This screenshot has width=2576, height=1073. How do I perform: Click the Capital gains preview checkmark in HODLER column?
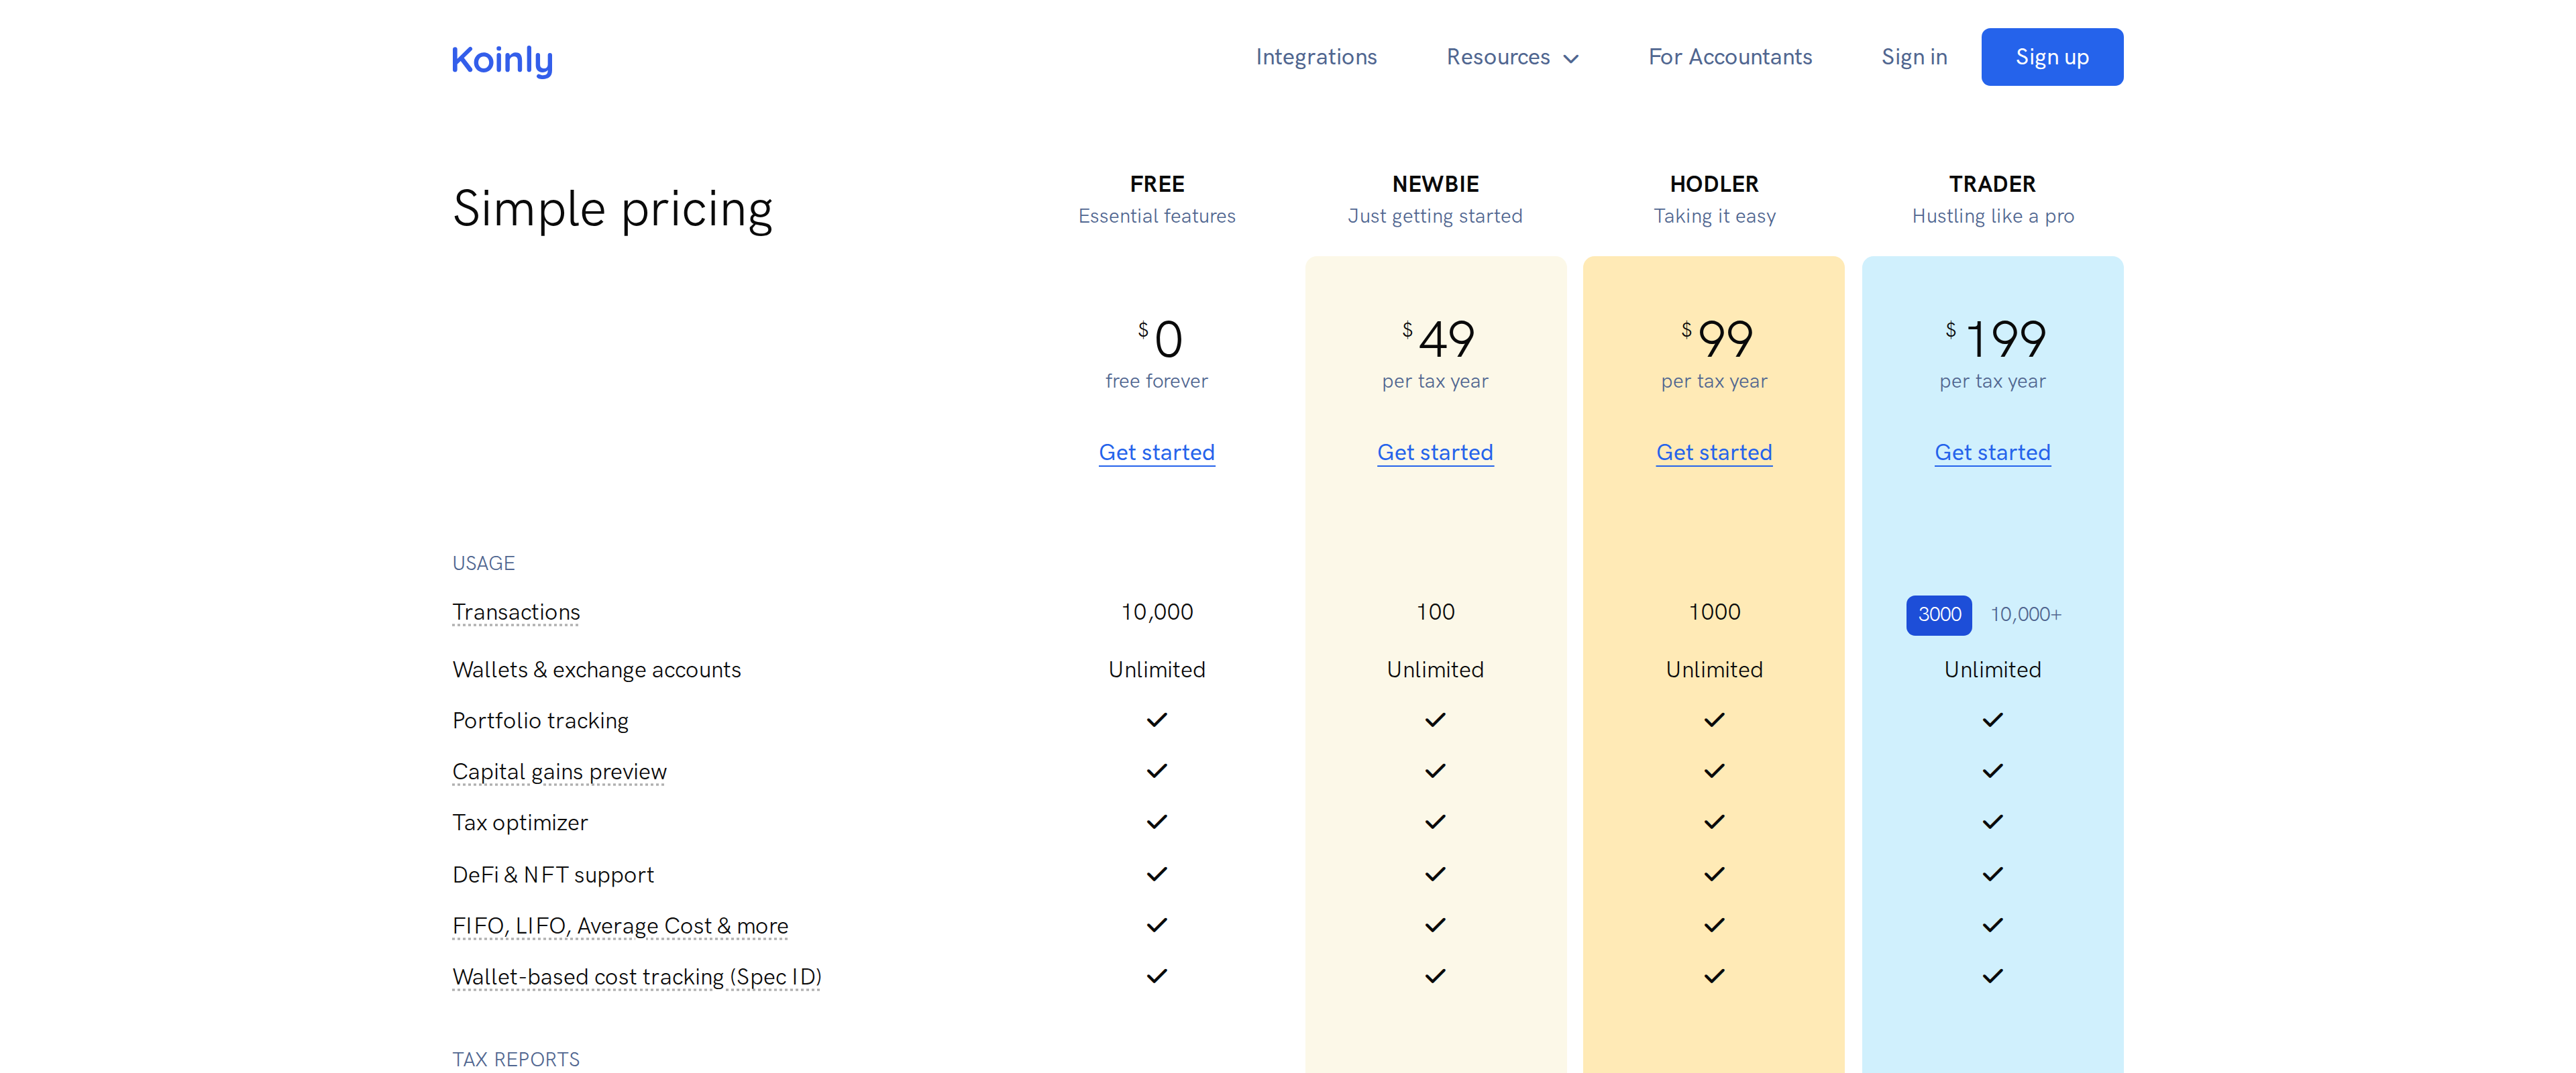1714,771
